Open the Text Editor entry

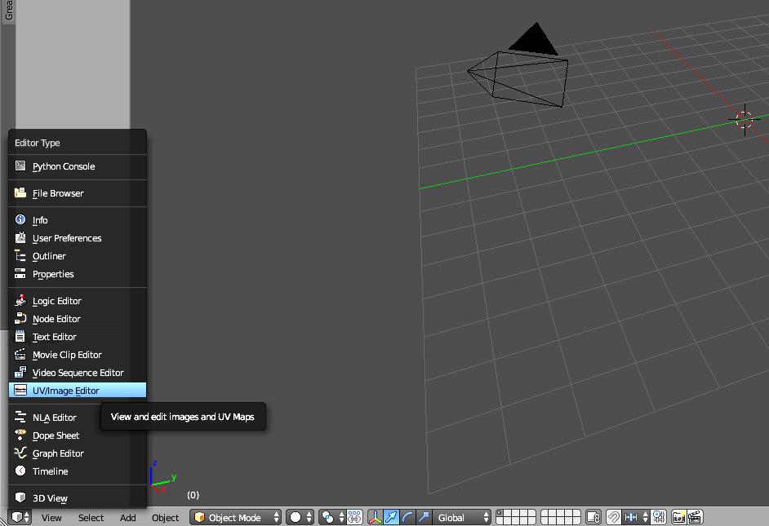pos(78,337)
